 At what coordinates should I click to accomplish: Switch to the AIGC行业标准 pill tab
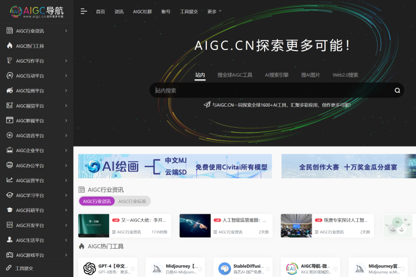coord(133,202)
